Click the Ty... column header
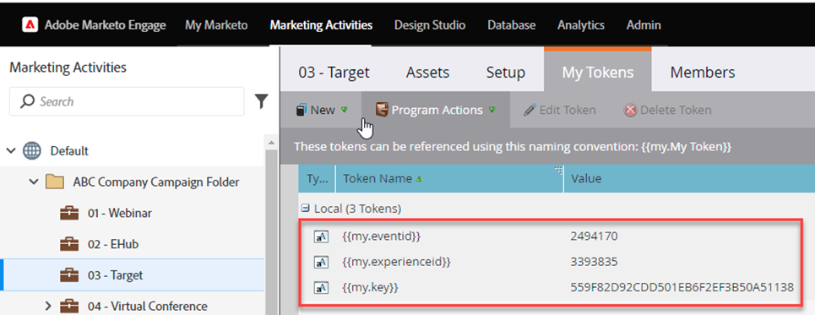Screen dimensions: 815x315 tap(317, 179)
